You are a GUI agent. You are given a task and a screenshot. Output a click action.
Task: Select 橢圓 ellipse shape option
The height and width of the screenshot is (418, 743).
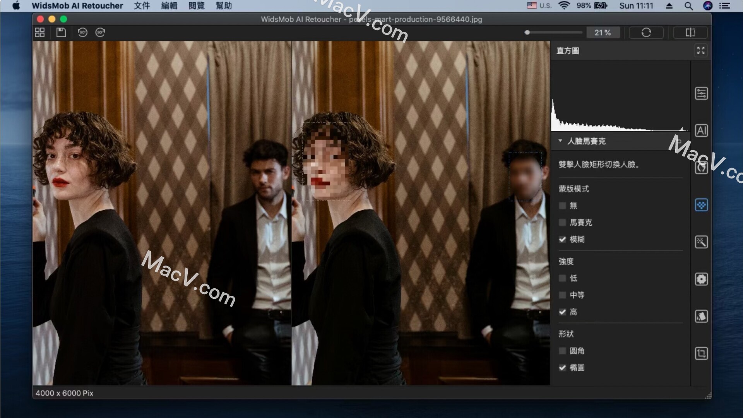tap(563, 367)
